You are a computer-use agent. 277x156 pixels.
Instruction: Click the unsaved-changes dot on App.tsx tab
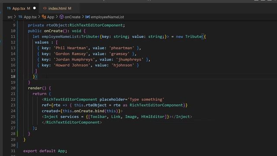(35, 8)
